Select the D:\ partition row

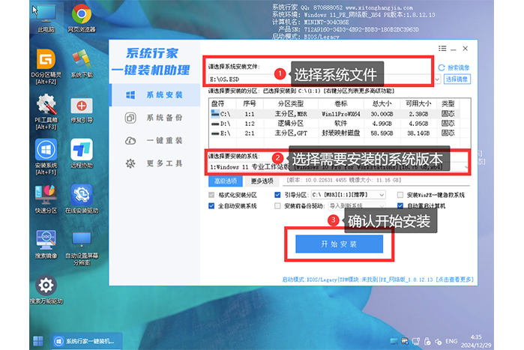click(x=335, y=124)
